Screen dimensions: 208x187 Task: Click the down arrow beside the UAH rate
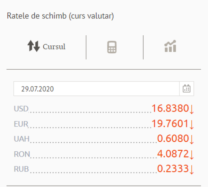192,140
